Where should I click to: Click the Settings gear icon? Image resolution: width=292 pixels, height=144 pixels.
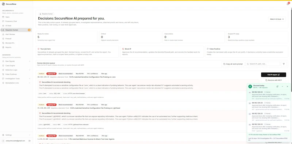(x=3, y=135)
